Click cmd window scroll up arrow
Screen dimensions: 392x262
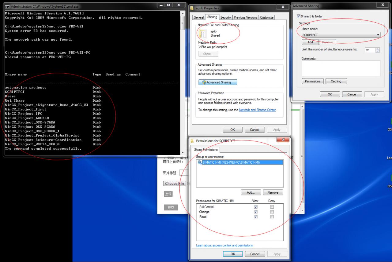coord(183,13)
